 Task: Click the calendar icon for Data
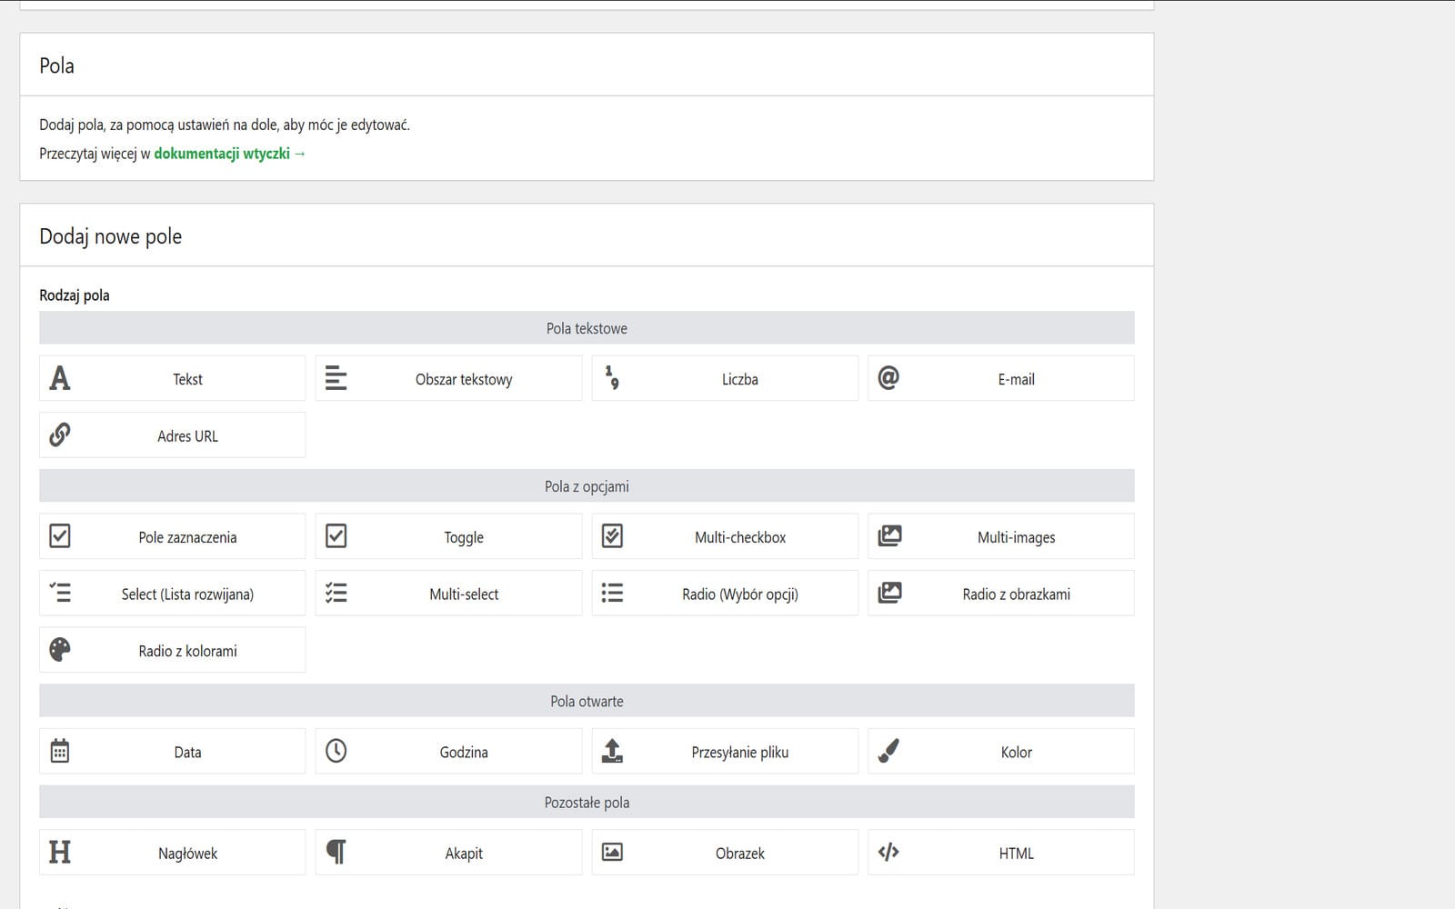(x=60, y=751)
